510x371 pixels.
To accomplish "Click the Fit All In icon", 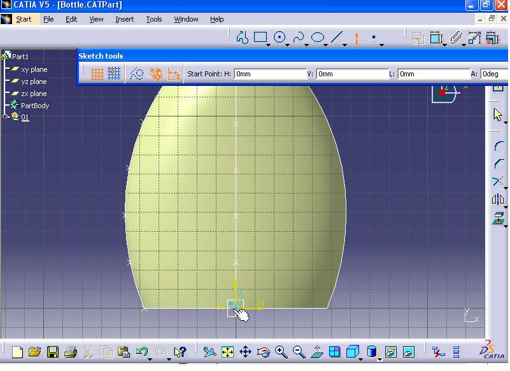I will click(x=227, y=352).
